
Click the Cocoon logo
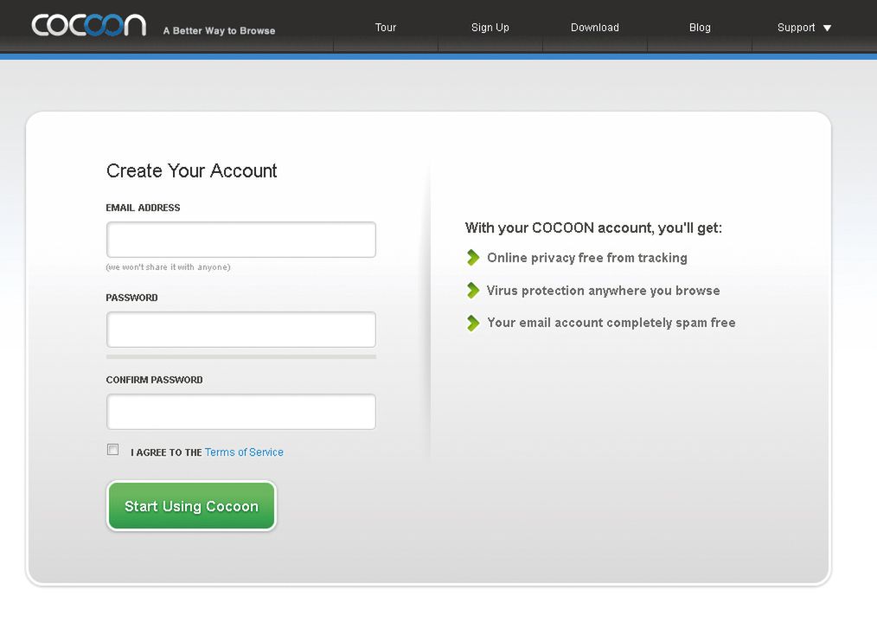88,25
